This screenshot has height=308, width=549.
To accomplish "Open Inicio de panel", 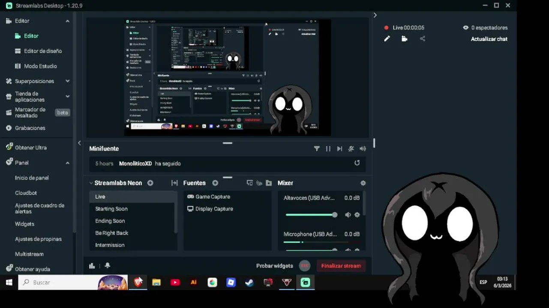I will (32, 178).
